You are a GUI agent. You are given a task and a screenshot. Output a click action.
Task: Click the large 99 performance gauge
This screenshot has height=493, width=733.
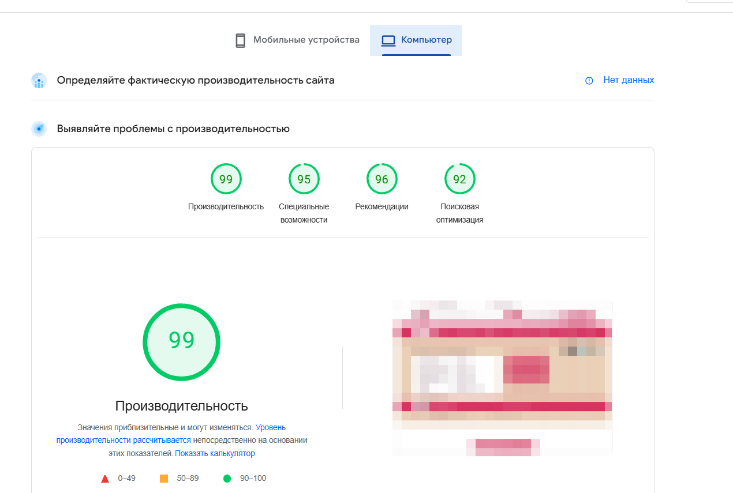[x=182, y=341]
